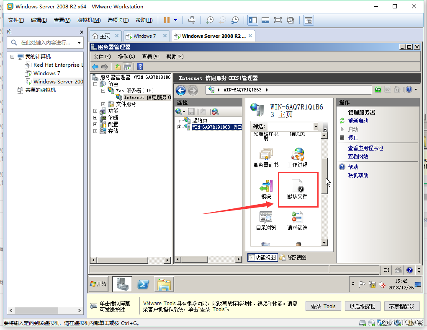Click the IIS manager back navigation arrow
This screenshot has width=427, height=330.
click(181, 90)
